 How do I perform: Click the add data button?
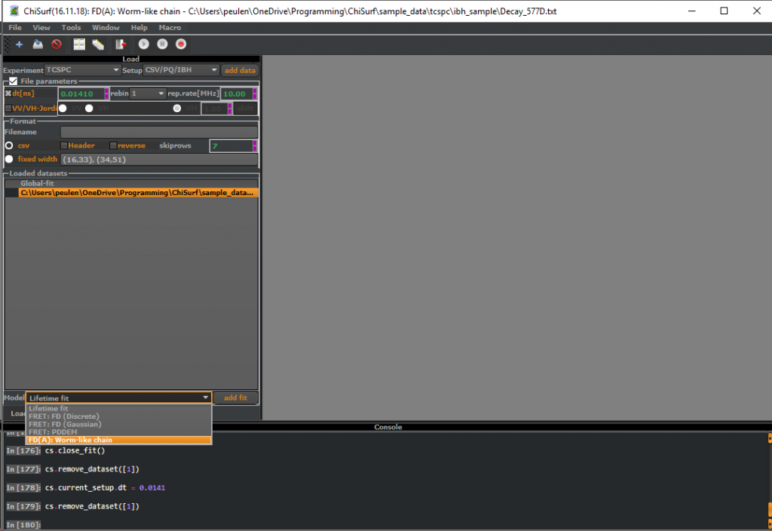240,70
